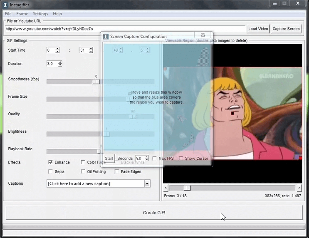Click the Playback Rate slider handle

tap(101, 151)
